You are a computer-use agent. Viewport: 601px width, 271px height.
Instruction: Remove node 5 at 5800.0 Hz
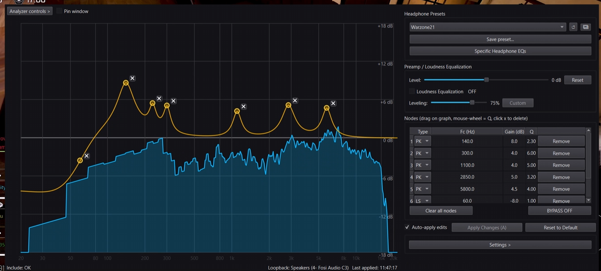[561, 189]
